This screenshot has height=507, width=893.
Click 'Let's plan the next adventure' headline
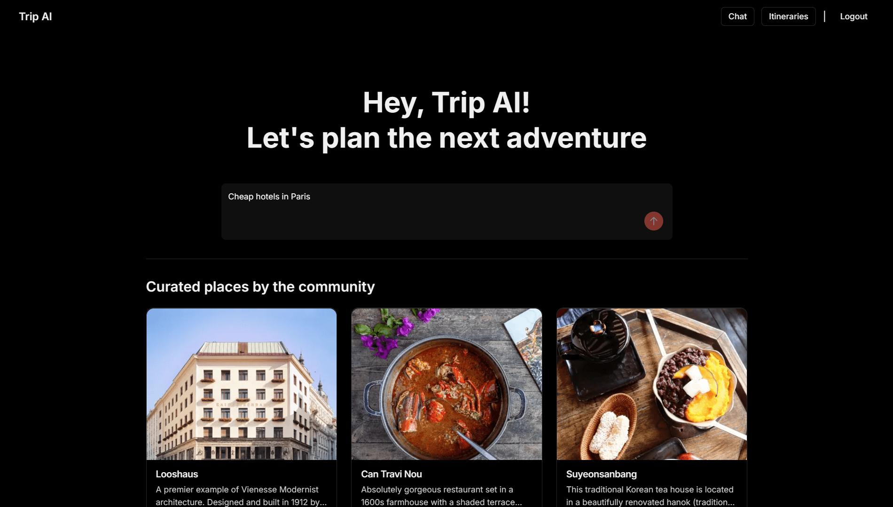click(446, 138)
